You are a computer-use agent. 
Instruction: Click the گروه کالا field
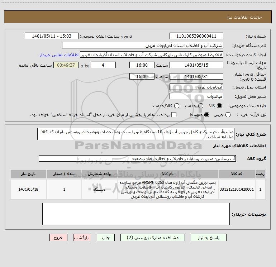coord(137,158)
